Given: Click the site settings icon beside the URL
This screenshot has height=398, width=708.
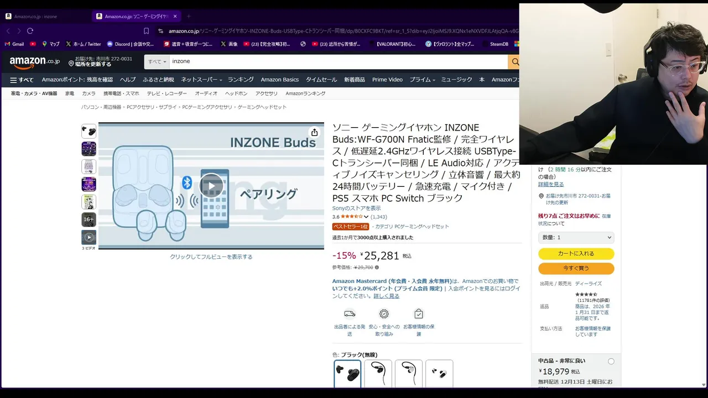Looking at the screenshot, I should (x=161, y=31).
